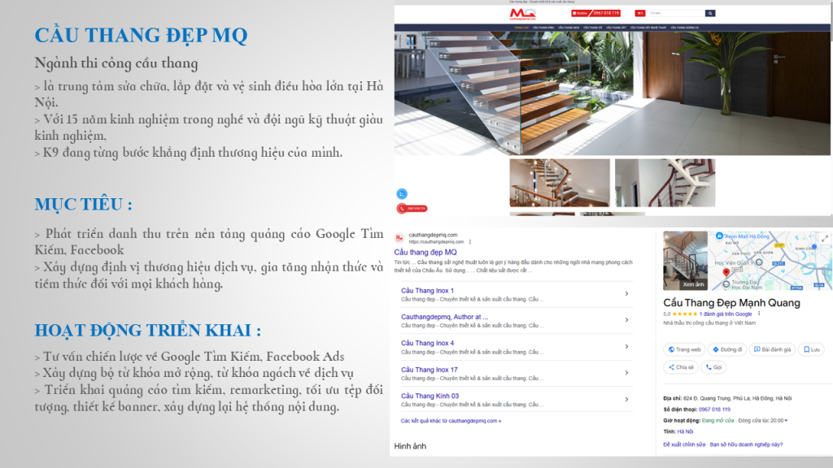The height and width of the screenshot is (468, 833).
Task: Open the Cauthangdepmq, Author at sitelink
Action: coord(444,317)
